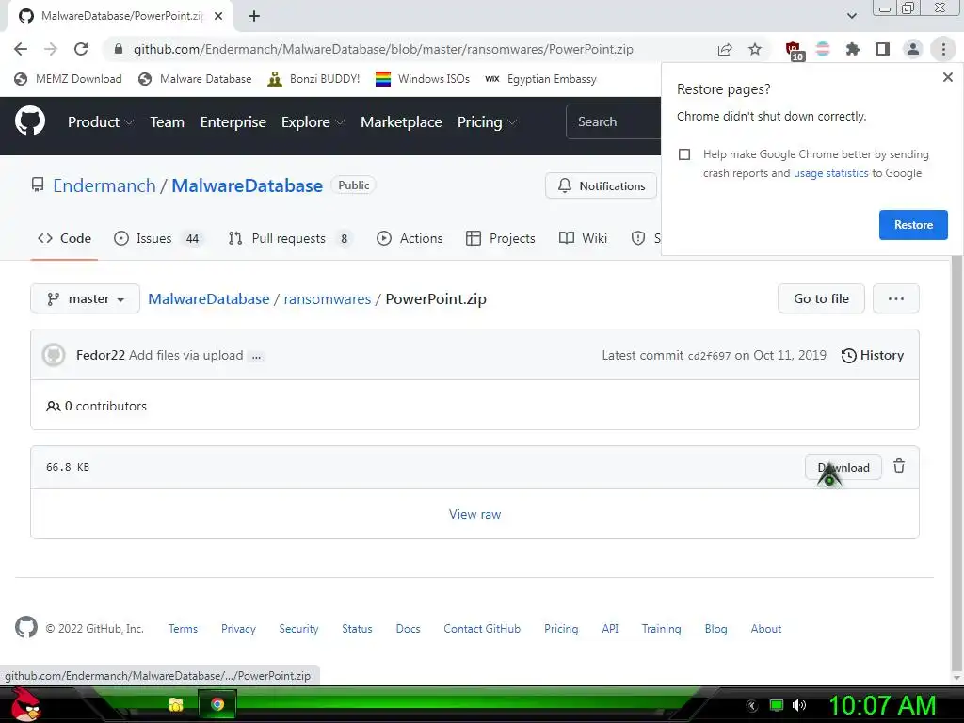Expand the commit message ellipsis

[256, 356]
